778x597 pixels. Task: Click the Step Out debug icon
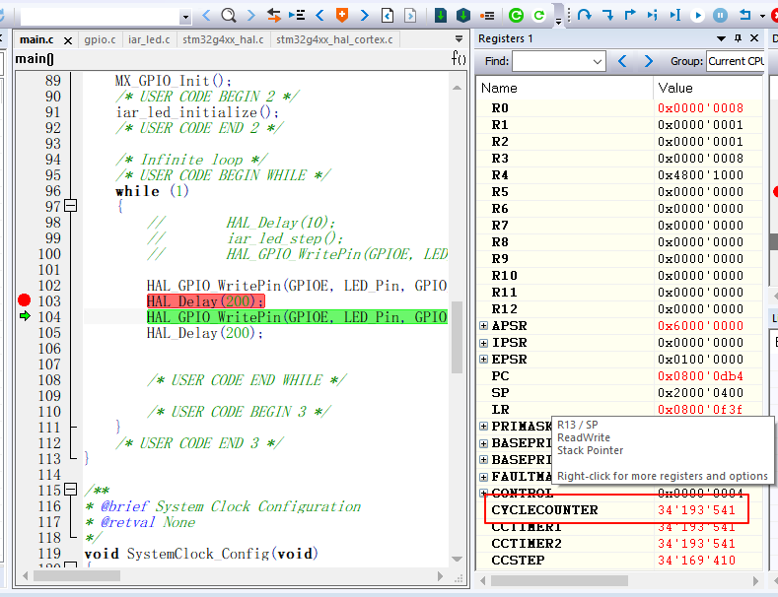click(x=630, y=15)
